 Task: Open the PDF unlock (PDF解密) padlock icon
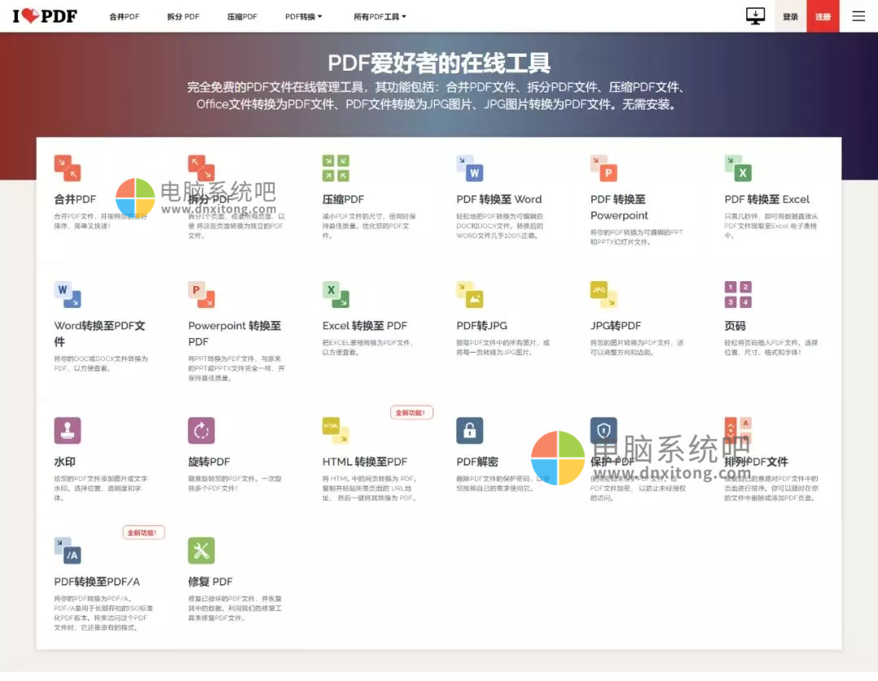tap(470, 431)
